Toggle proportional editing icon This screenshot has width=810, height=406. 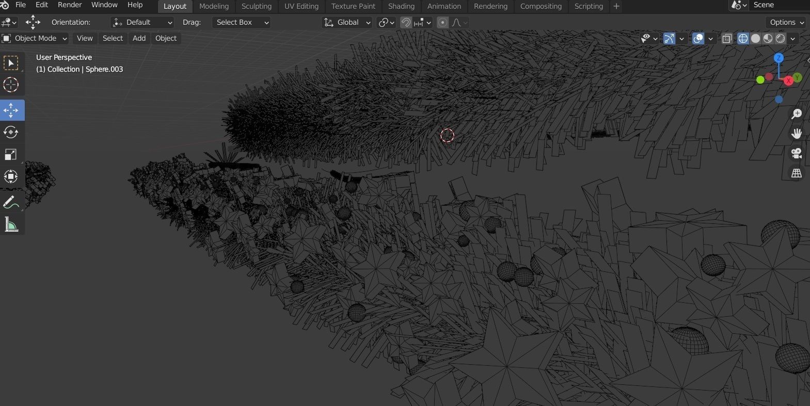click(442, 22)
